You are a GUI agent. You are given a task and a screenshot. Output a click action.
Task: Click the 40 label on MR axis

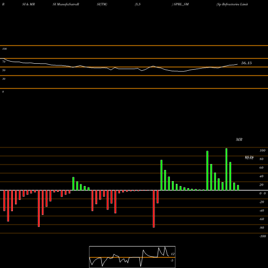(x=262, y=176)
